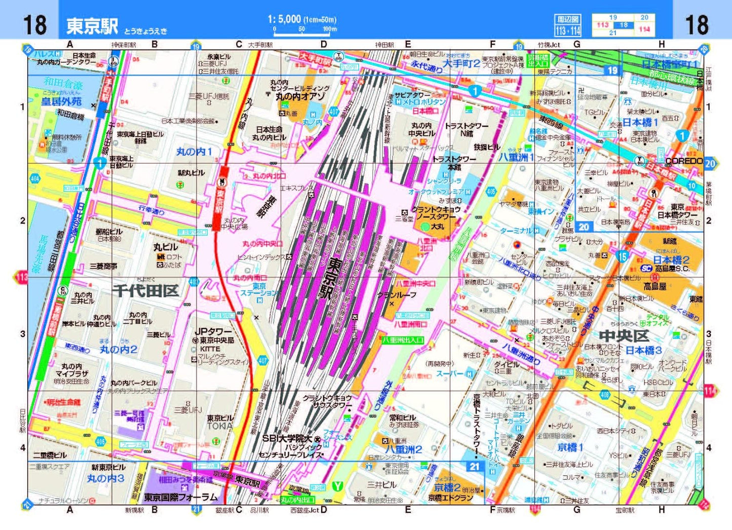Image resolution: width=732 pixels, height=530 pixels.
Task: Click the blue 20 page arrow at right edge
Action: pyautogui.click(x=710, y=164)
